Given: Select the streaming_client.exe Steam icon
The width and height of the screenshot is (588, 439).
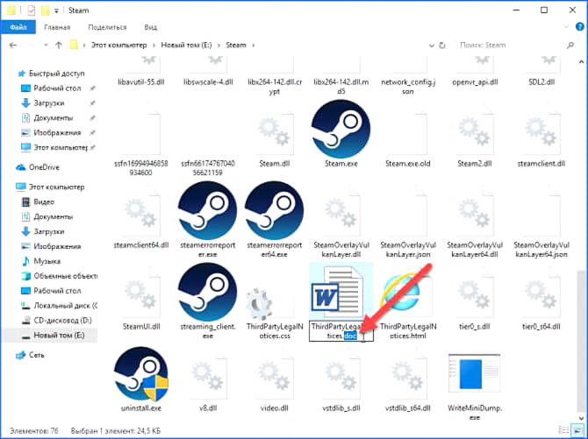Looking at the screenshot, I should click(x=207, y=292).
